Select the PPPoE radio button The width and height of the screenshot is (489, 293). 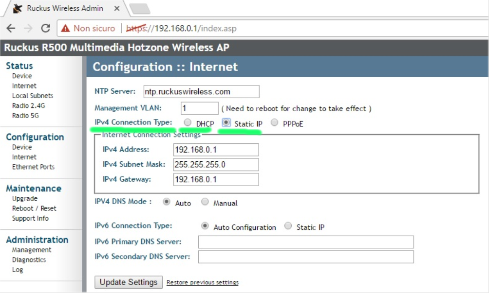(x=275, y=123)
